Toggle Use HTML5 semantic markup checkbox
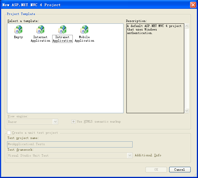 73,122
